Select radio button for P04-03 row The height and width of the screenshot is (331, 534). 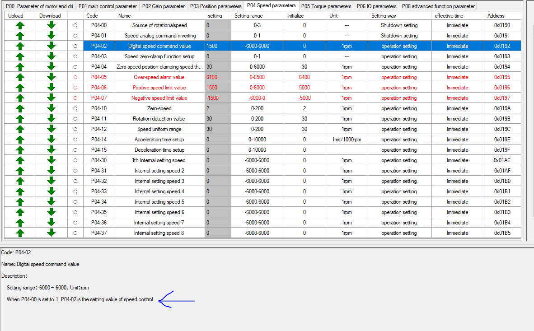point(75,56)
